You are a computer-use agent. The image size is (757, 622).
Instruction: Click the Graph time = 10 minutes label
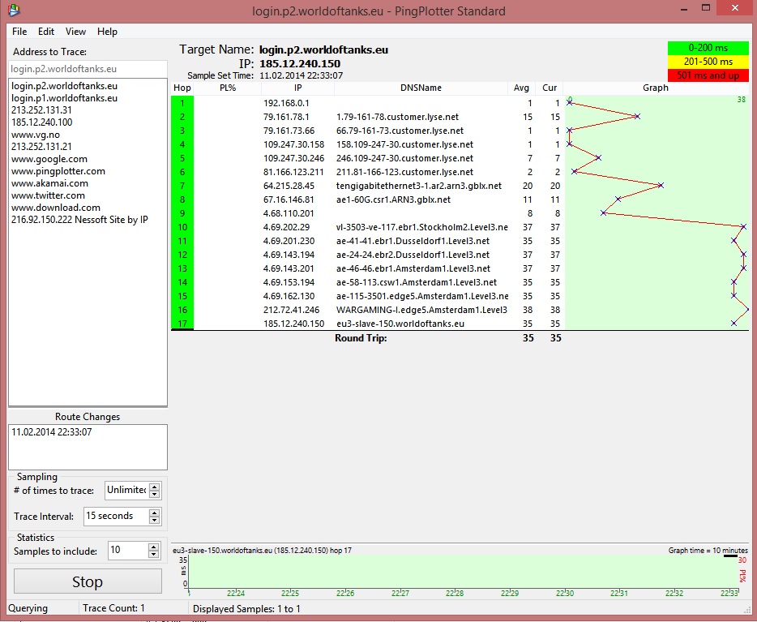click(x=708, y=550)
